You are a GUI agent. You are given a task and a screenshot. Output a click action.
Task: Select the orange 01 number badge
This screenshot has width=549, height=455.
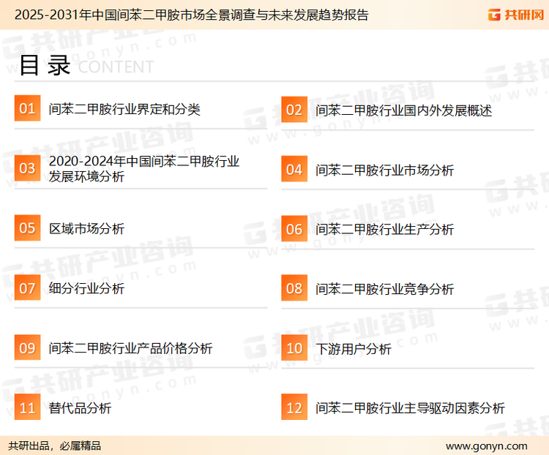tap(27, 108)
